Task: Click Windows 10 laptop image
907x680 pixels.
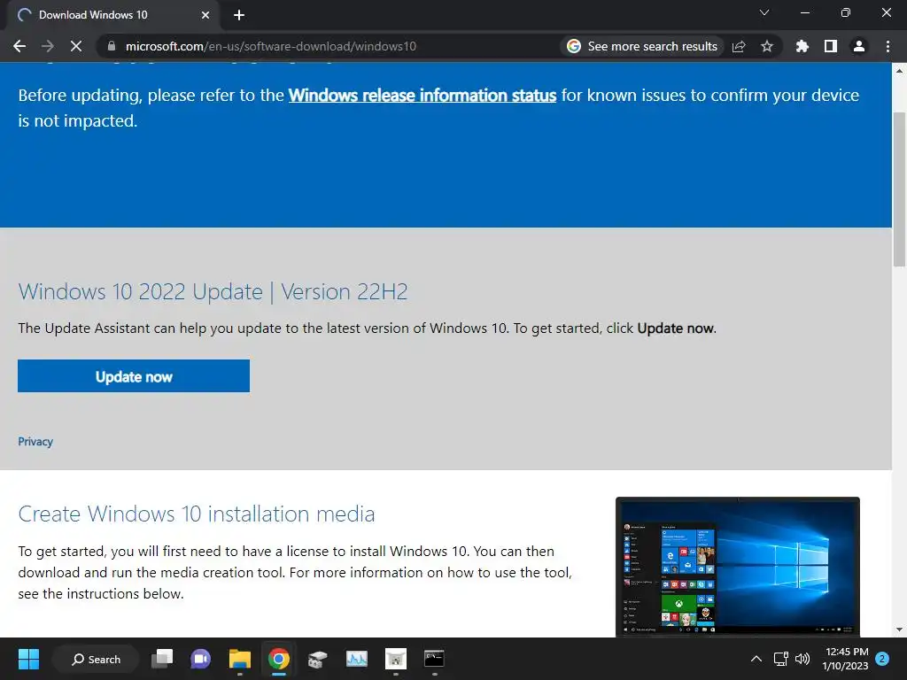Action: (x=738, y=567)
